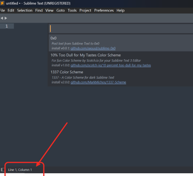The height and width of the screenshot is (176, 193).
Task: Open the Goto menu
Action: pos(60,10)
